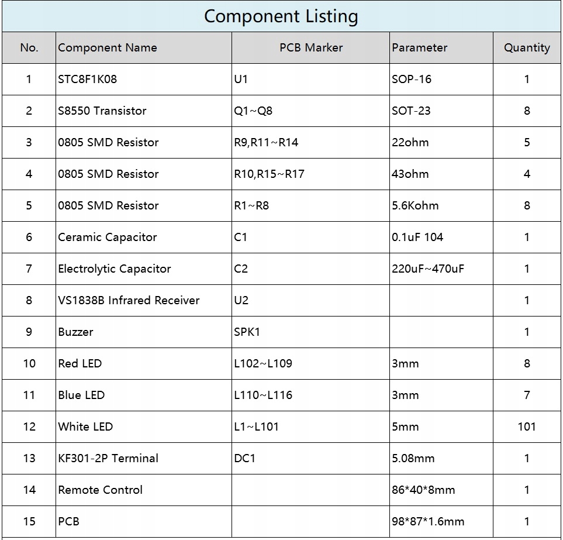Screen dimensions: 563x540
Task: Select the "Parameter" column header
Action: tap(419, 48)
